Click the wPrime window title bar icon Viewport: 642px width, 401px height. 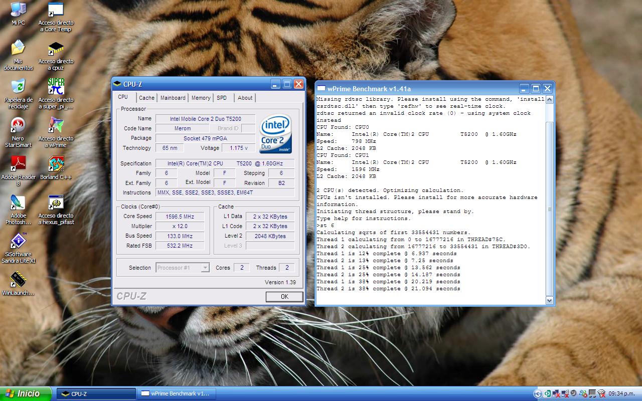(321, 89)
